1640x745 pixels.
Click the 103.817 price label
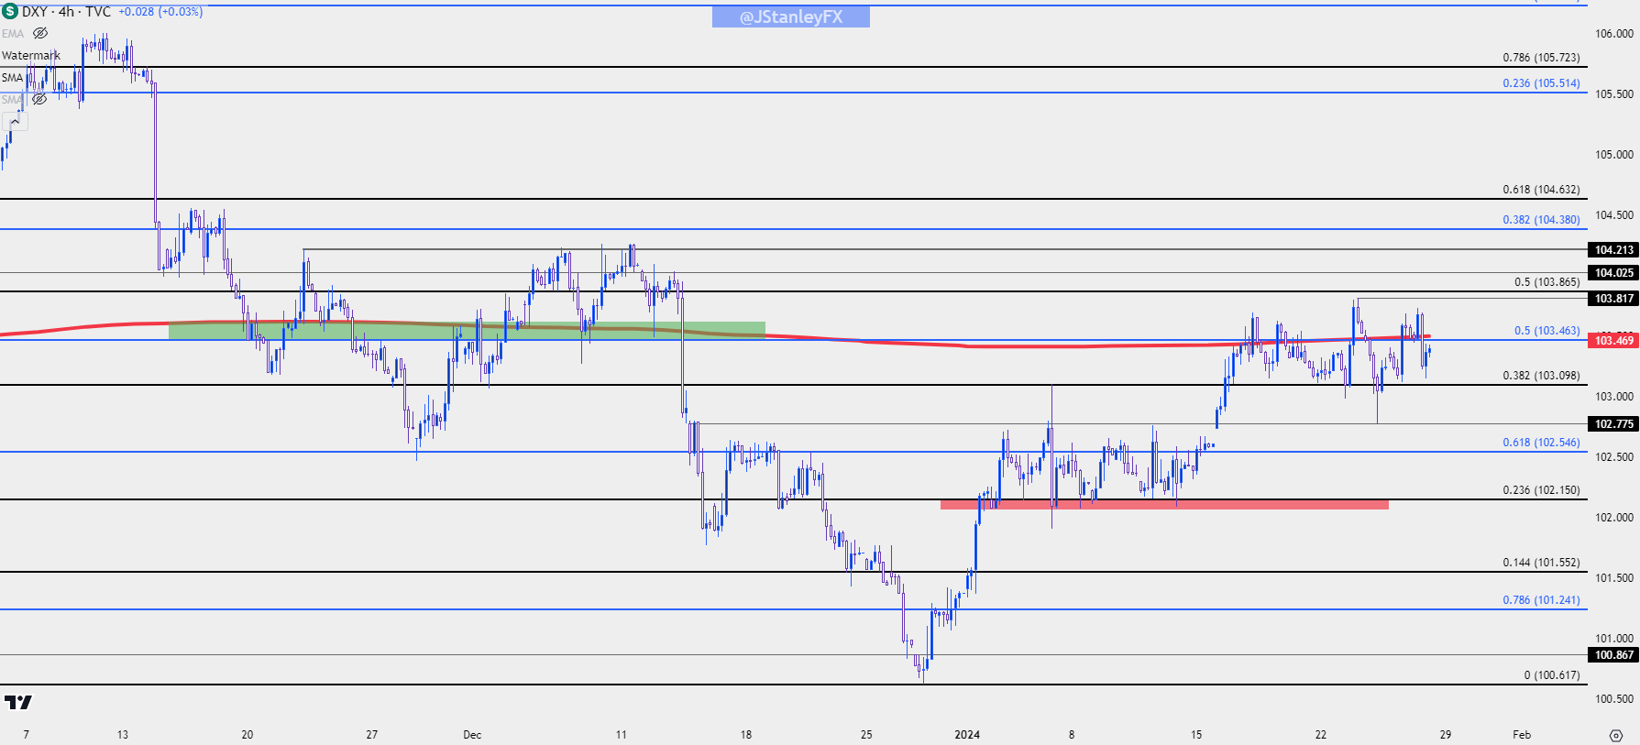[1613, 298]
